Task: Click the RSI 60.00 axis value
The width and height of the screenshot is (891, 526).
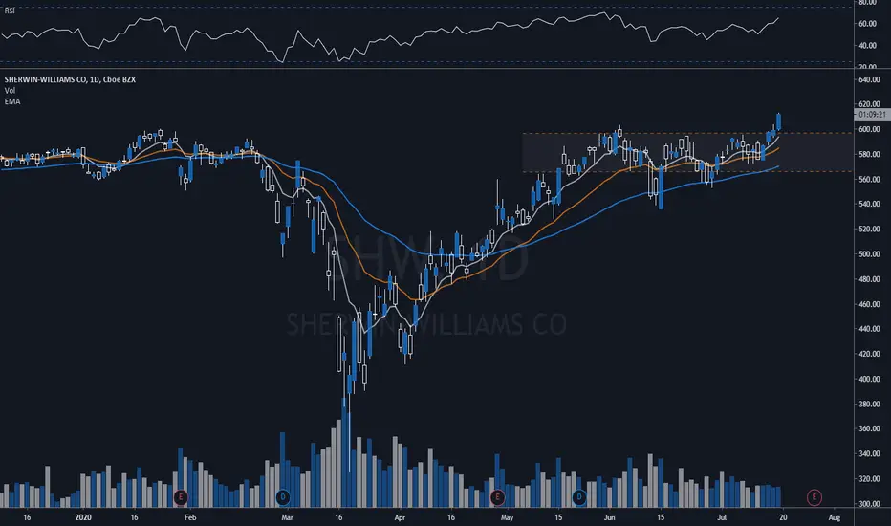Action: pyautogui.click(x=867, y=24)
